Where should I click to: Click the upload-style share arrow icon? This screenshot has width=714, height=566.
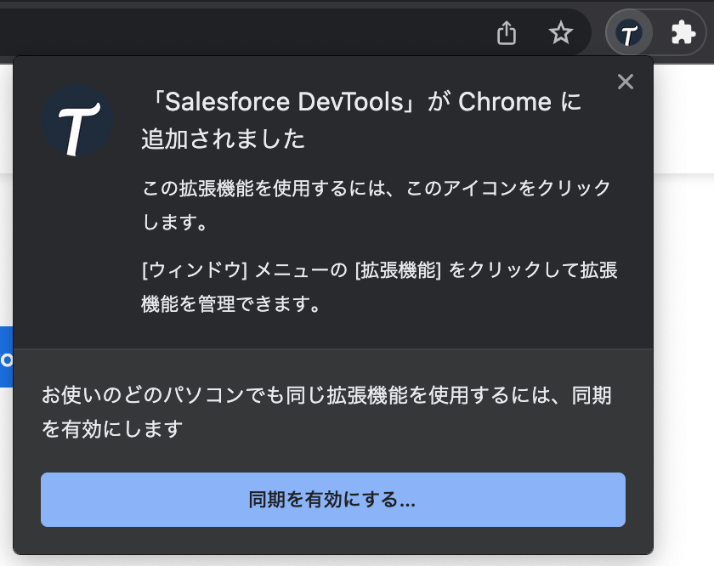point(507,32)
